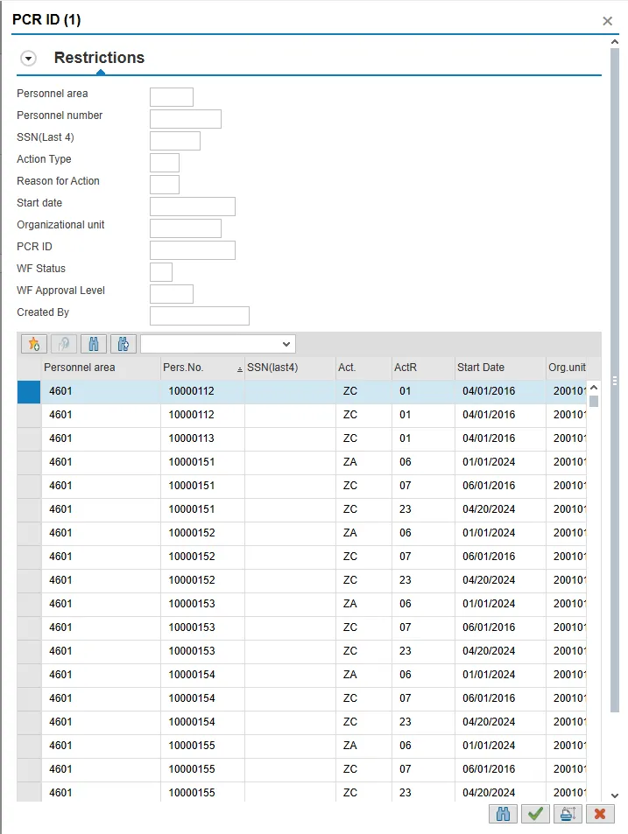This screenshot has height=834, width=628.
Task: Click the add to personal list star icon
Action: tap(34, 344)
